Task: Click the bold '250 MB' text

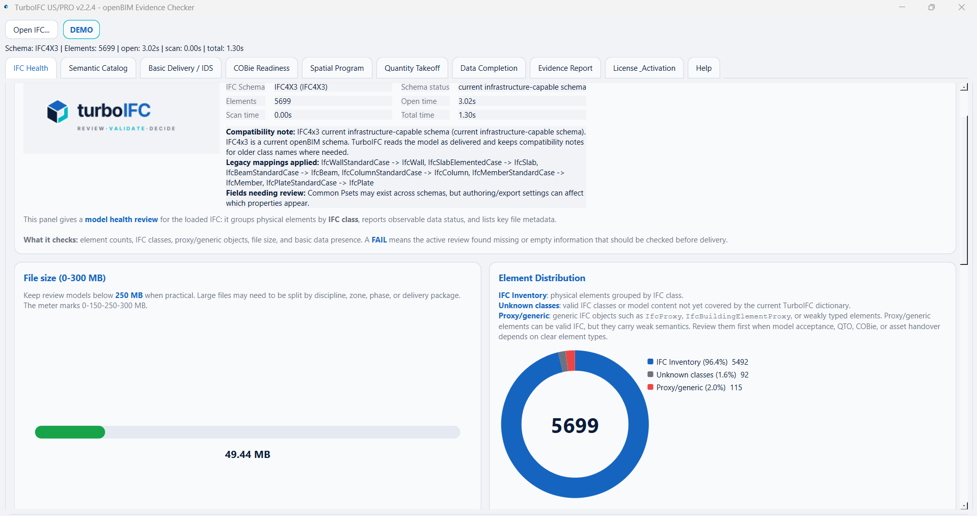Action: pos(129,295)
